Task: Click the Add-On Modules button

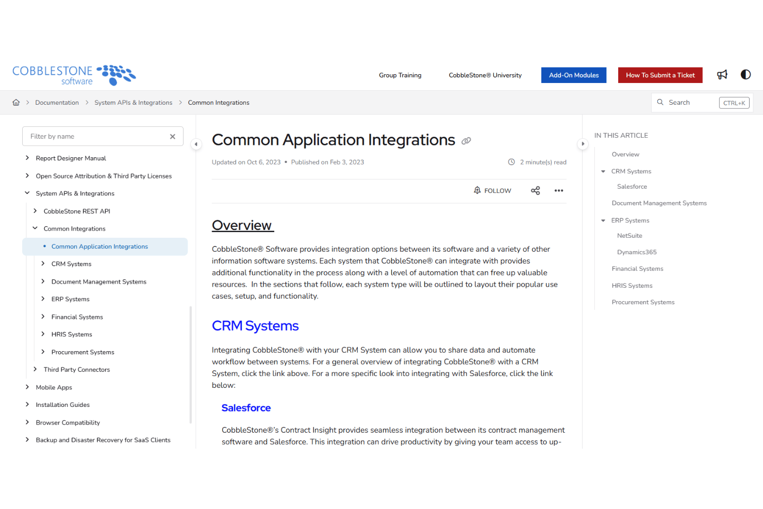Action: point(574,75)
